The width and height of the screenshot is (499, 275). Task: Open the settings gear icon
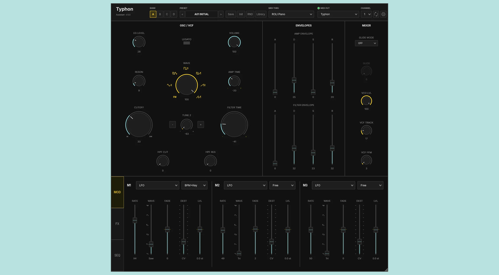pos(383,14)
